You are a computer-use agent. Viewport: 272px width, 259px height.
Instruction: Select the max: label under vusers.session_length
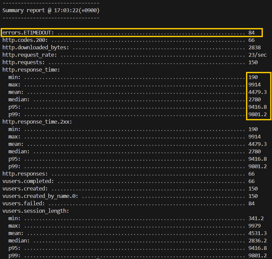pos(15,226)
